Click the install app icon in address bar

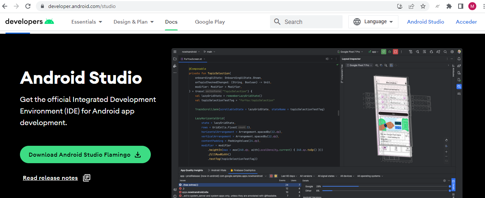(400, 6)
